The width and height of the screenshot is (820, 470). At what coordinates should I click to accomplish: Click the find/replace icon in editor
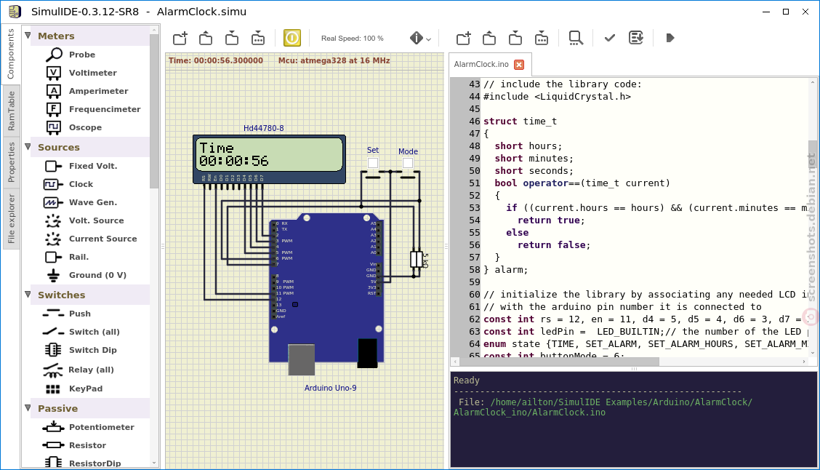(x=576, y=39)
